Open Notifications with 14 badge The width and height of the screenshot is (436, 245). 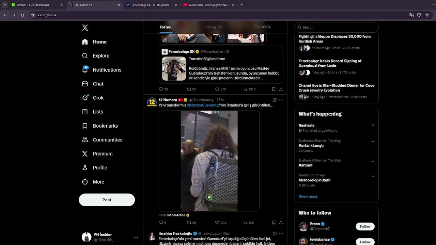coord(102,70)
